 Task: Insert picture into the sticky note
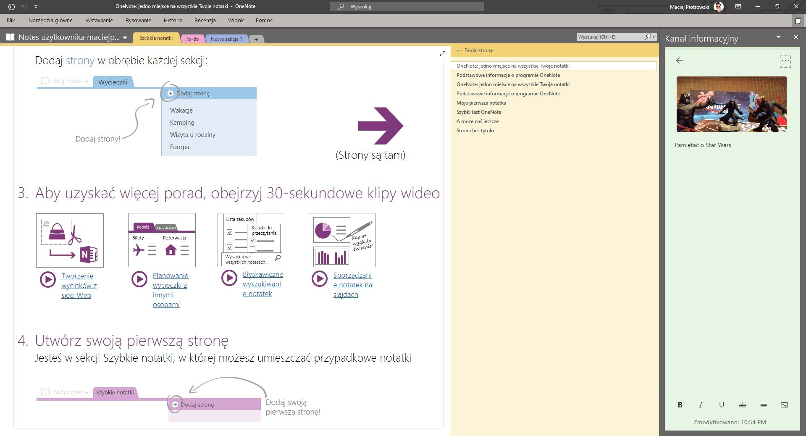pyautogui.click(x=784, y=405)
